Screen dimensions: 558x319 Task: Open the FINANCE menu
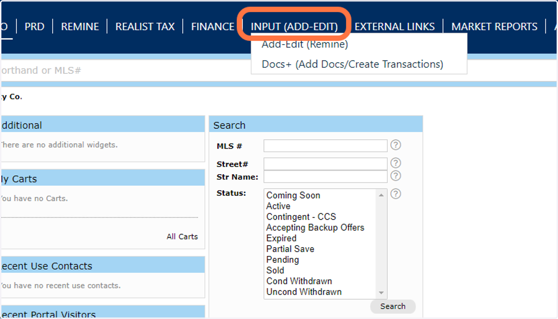[x=213, y=26]
